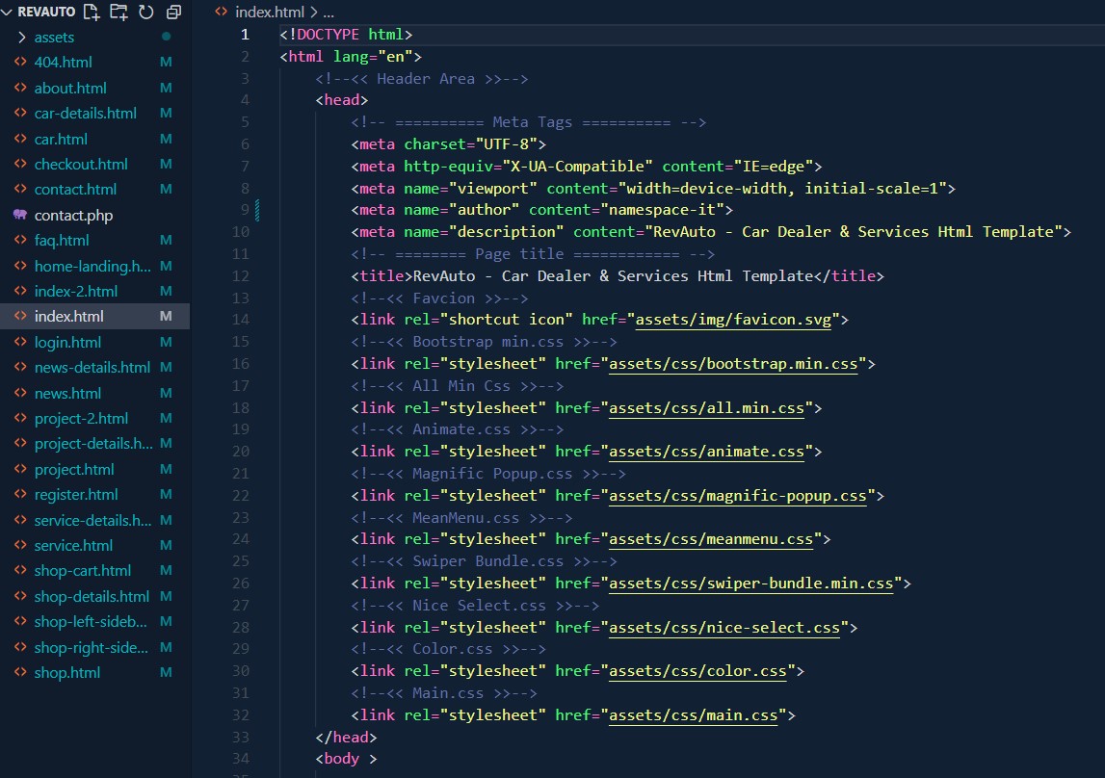The image size is (1105, 778).
Task: Refresh the explorer using the refresh icon
Action: tap(145, 13)
